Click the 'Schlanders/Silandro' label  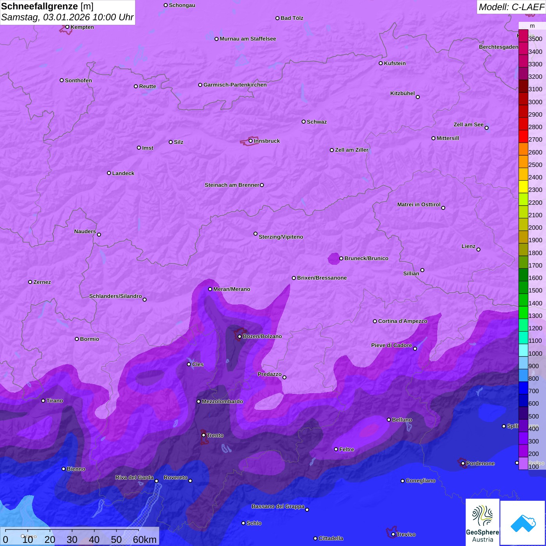pyautogui.click(x=115, y=296)
